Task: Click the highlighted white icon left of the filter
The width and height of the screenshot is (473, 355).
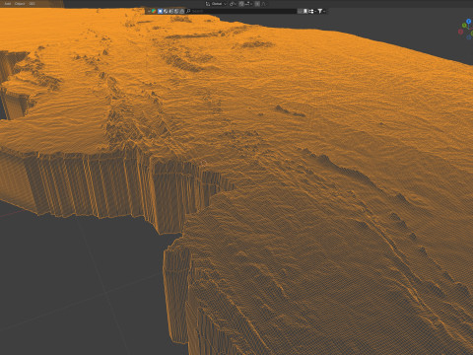Action: (305, 11)
